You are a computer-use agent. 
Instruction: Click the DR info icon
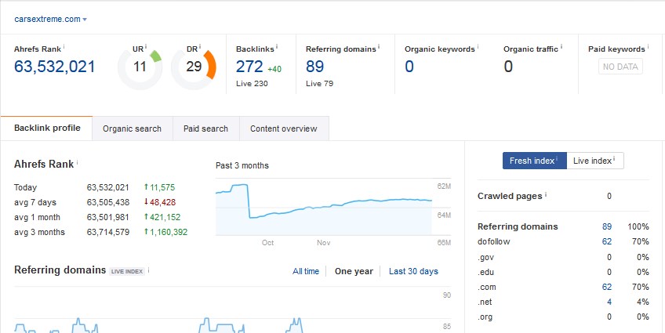tap(200, 46)
